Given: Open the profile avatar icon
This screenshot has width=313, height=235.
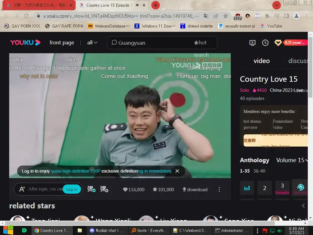Looking at the screenshot, I should 296,16.
